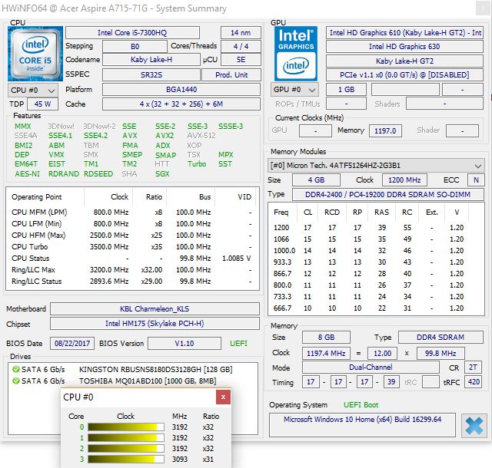Click the RAS column header in timings
The height and width of the screenshot is (468, 492).
(x=381, y=213)
